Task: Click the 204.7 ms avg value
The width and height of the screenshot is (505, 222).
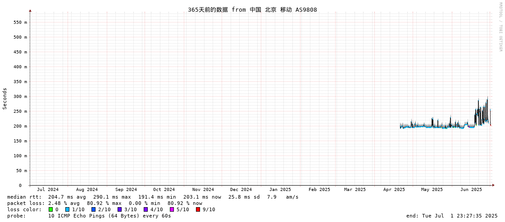Action: [66, 197]
